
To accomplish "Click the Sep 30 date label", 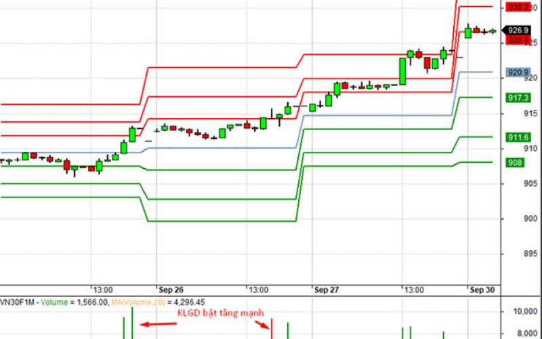I will click(x=482, y=290).
